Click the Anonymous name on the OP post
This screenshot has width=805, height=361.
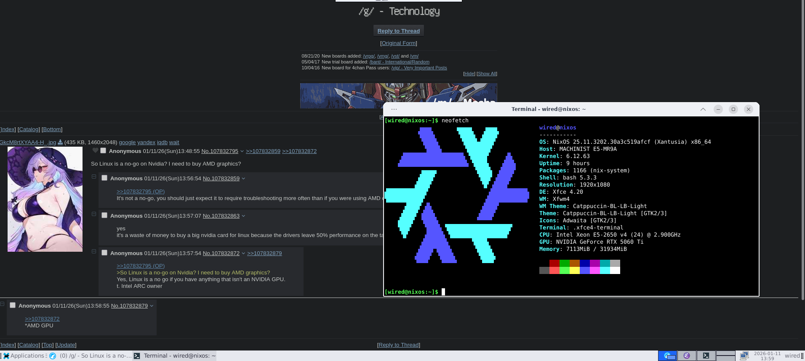(x=125, y=151)
